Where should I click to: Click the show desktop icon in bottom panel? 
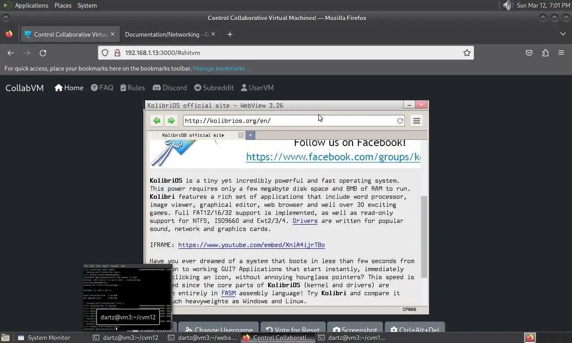(5, 338)
